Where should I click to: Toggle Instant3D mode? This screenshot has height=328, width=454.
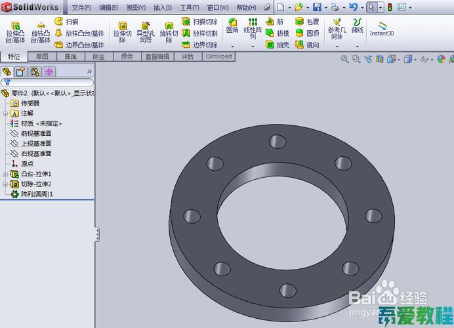pyautogui.click(x=382, y=29)
